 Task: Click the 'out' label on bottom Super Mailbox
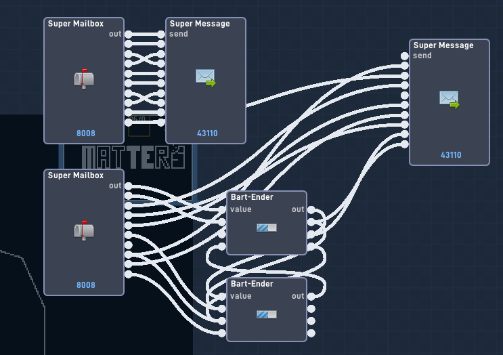[115, 186]
